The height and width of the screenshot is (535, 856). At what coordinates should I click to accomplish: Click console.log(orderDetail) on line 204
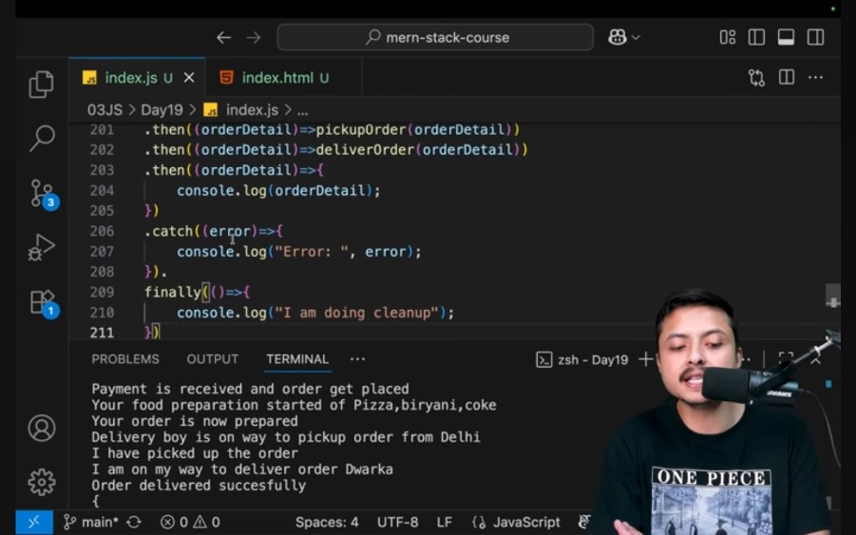pos(277,190)
